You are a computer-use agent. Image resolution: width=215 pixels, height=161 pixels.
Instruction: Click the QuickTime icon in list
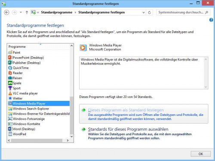pos(10,68)
